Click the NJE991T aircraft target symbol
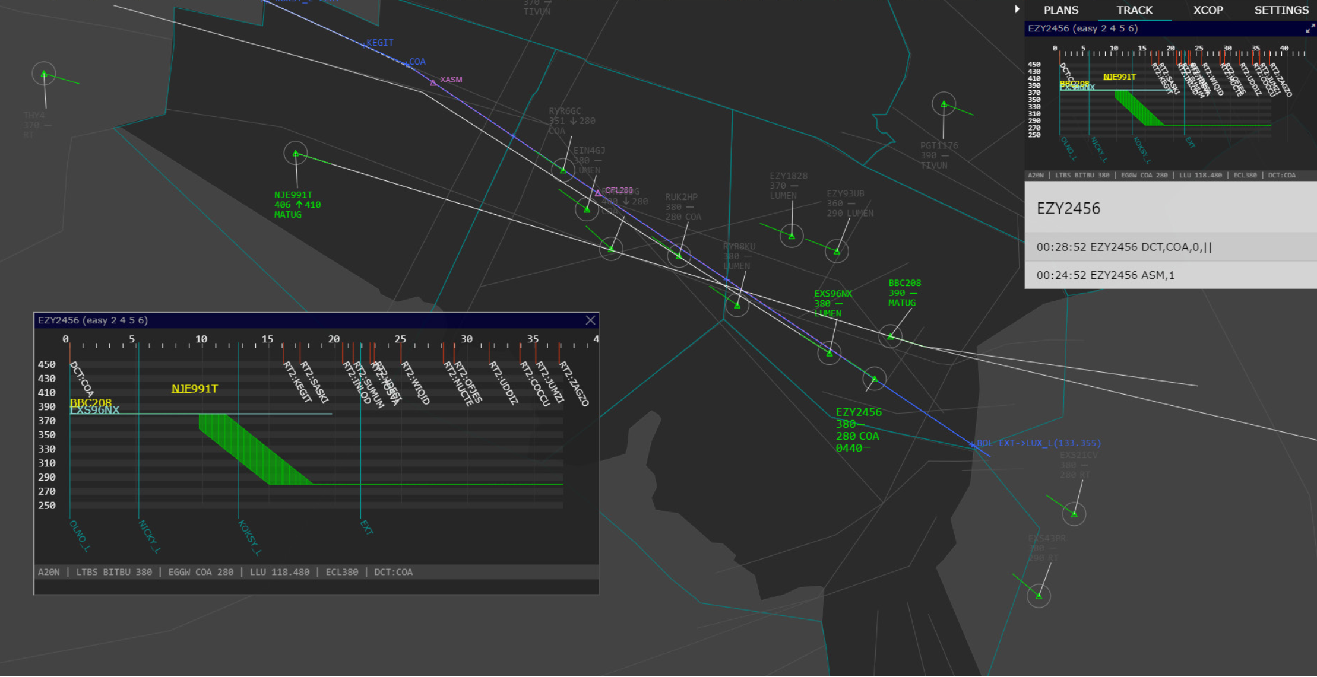Screen dimensions: 1317x677 (x=296, y=154)
